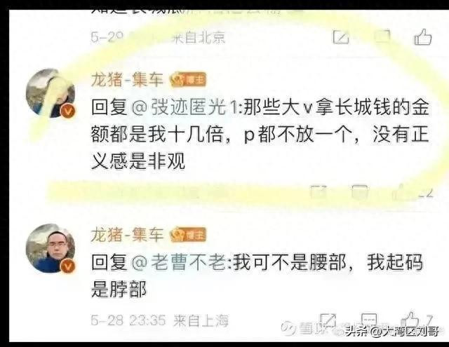Tap the 5-28 23:35 来自上海 timestamp
449x347 pixels.
pos(160,320)
